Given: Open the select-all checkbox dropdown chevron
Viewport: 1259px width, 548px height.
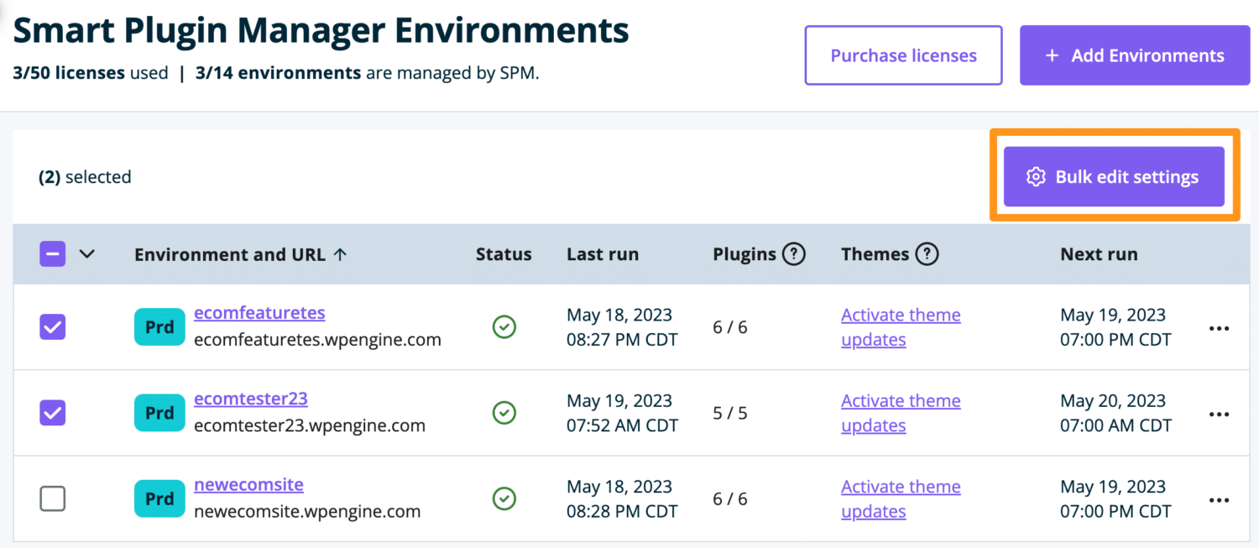Looking at the screenshot, I should (x=87, y=253).
